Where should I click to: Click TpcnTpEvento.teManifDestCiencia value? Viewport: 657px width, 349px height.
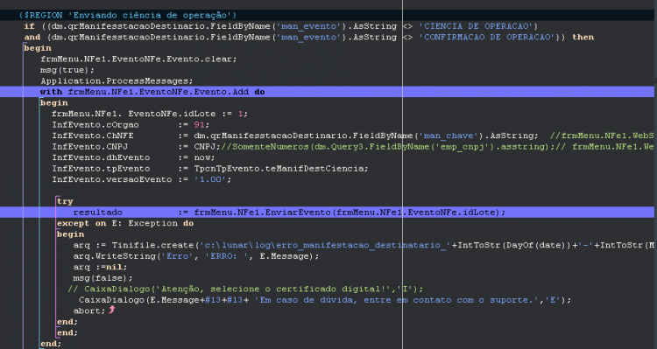tap(280, 168)
